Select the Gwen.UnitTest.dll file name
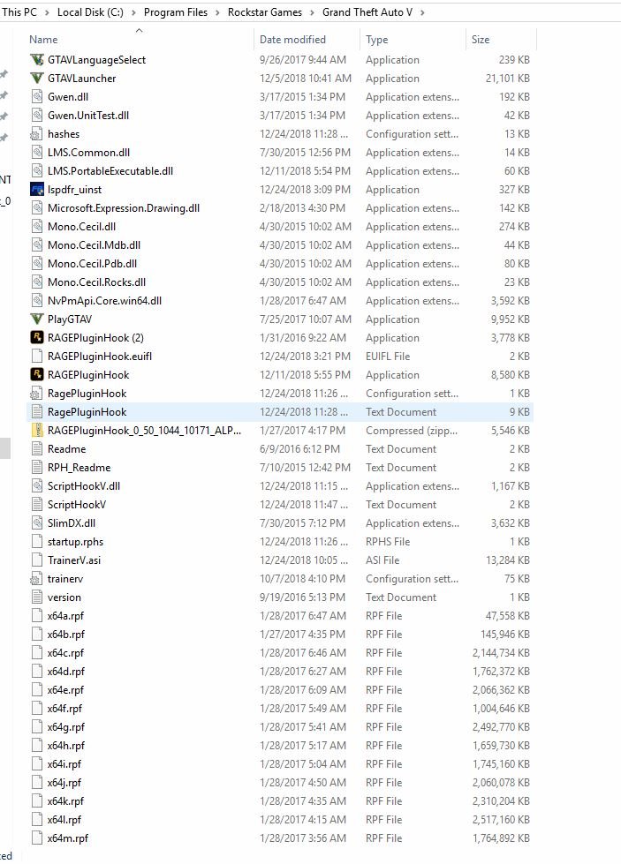This screenshot has width=621, height=864. tap(88, 116)
